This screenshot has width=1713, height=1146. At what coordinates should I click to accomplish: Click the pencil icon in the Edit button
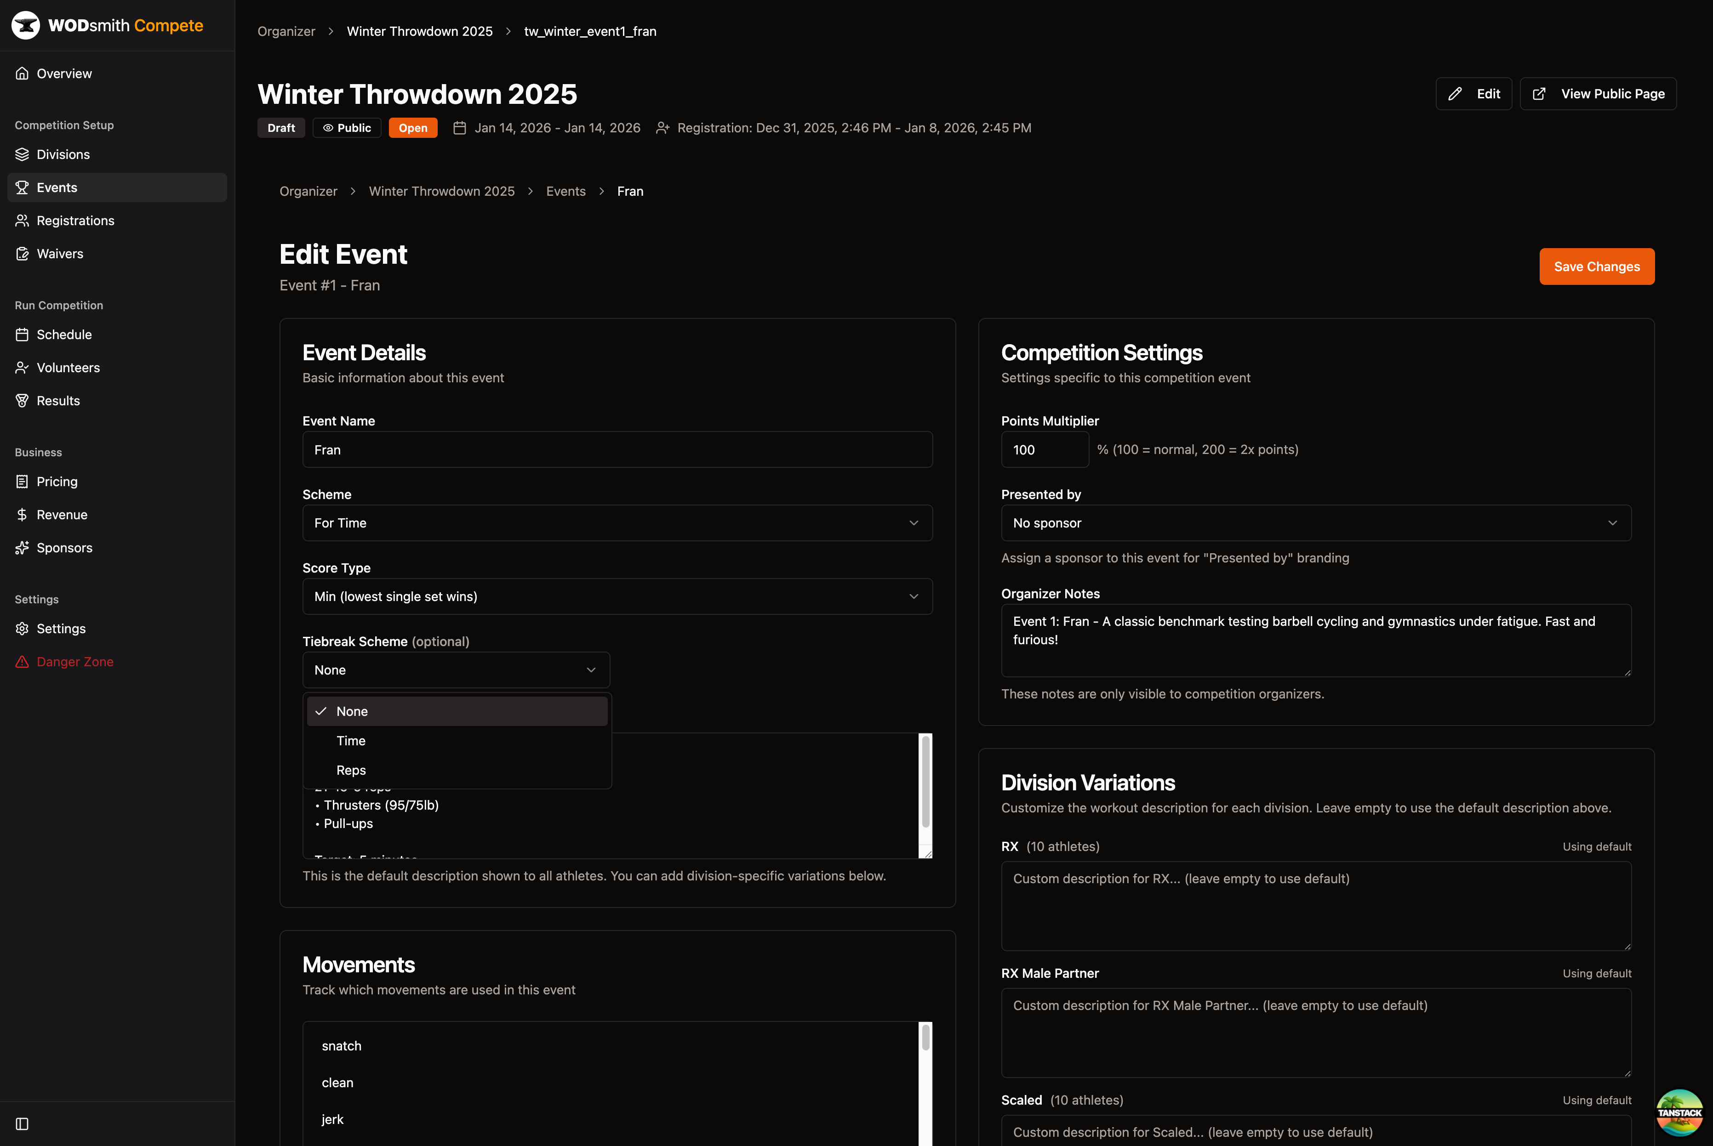pyautogui.click(x=1455, y=94)
